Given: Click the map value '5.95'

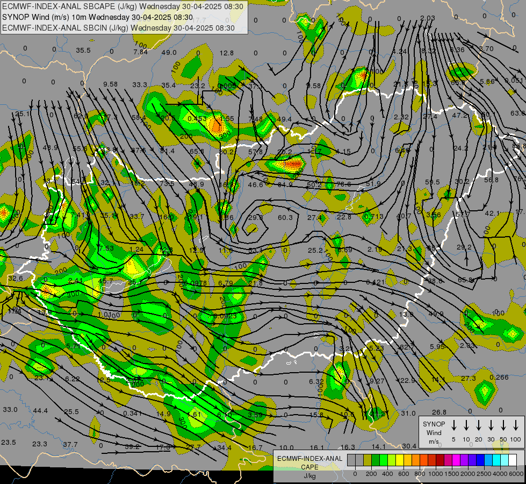Looking at the screenshot, I should pos(437,346).
